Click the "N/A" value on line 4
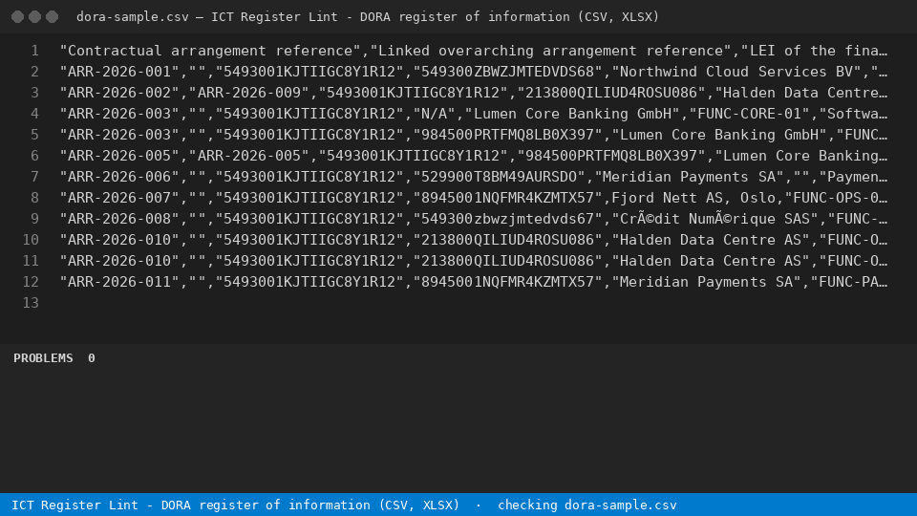917x516 pixels. 434,114
